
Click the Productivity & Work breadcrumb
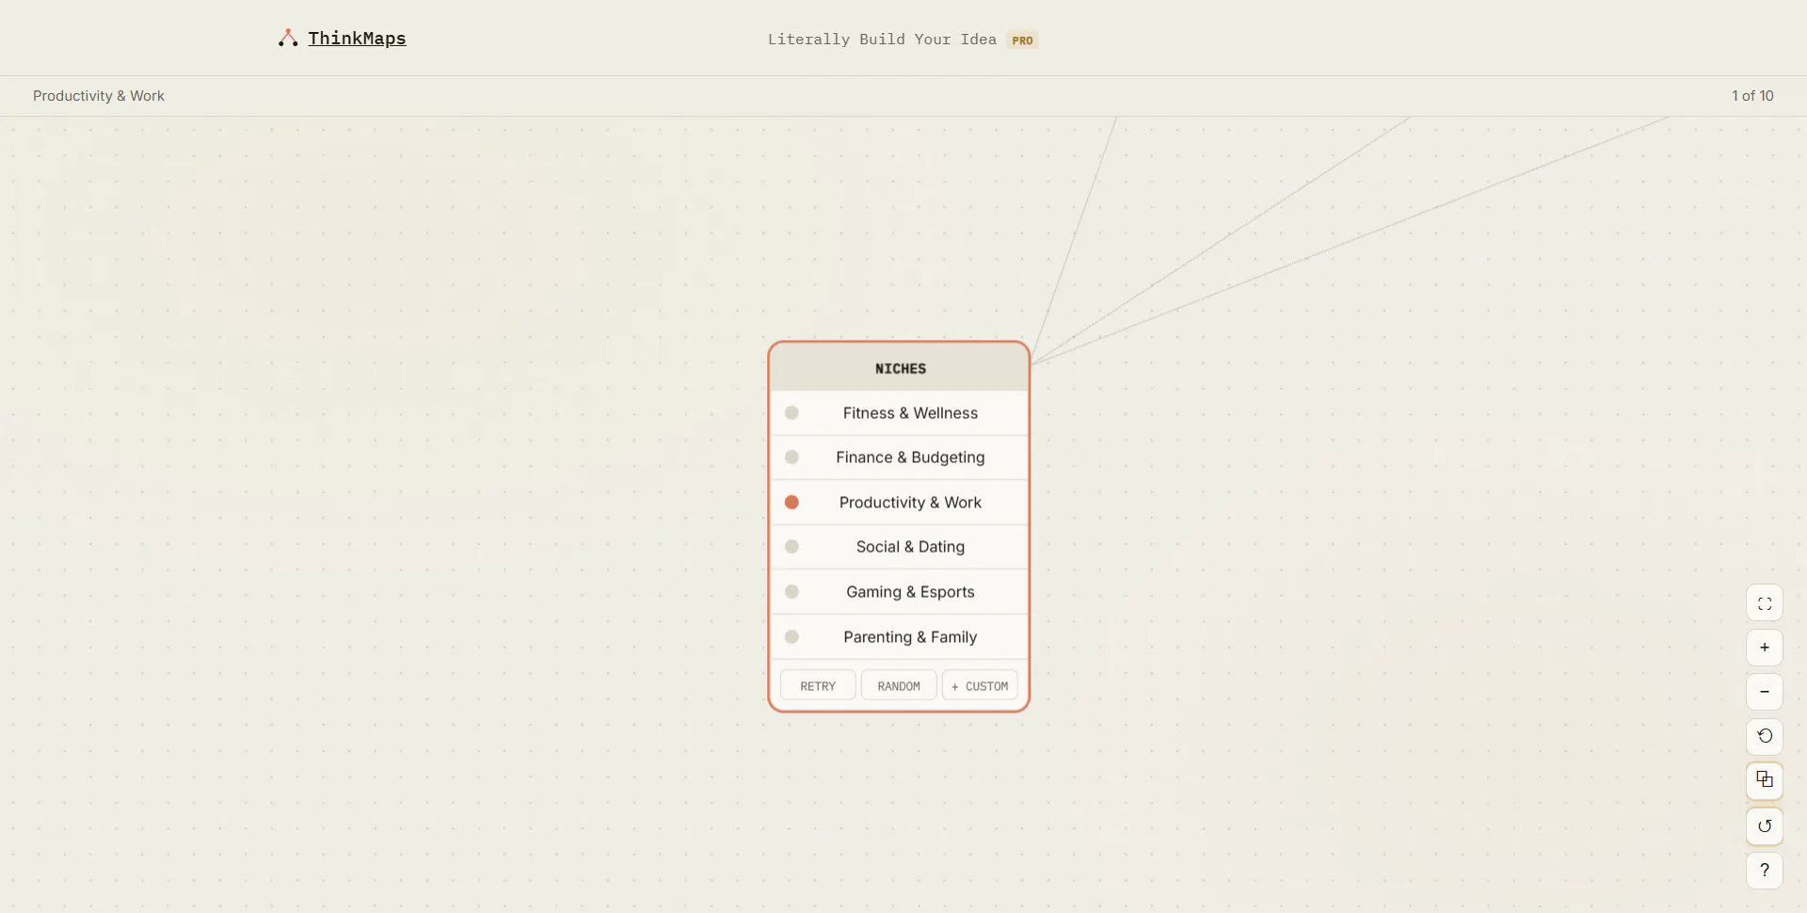(99, 96)
